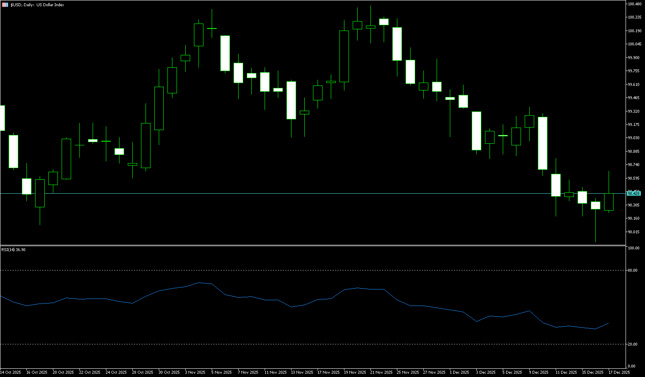The width and height of the screenshot is (645, 377).
Task: Click the 99.030 price axis label
Action: point(633,138)
